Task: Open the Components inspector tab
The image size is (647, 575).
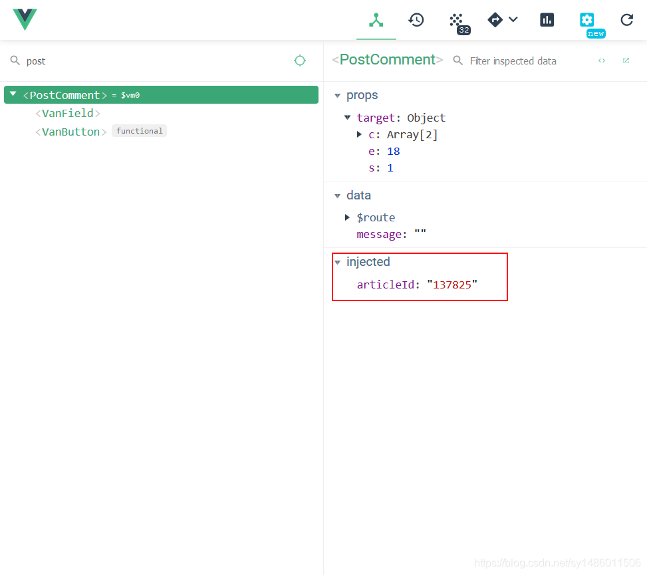Action: tap(376, 20)
